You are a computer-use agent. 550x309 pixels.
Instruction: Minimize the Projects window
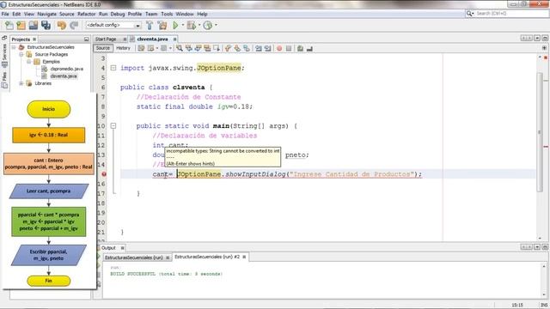[x=86, y=39]
